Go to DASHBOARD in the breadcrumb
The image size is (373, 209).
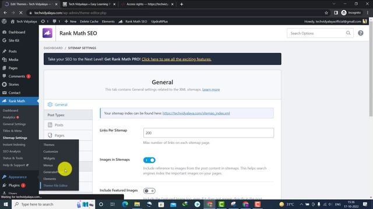(53, 48)
